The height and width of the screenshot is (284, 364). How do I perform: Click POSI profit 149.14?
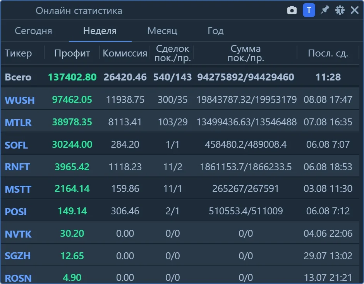(x=72, y=211)
